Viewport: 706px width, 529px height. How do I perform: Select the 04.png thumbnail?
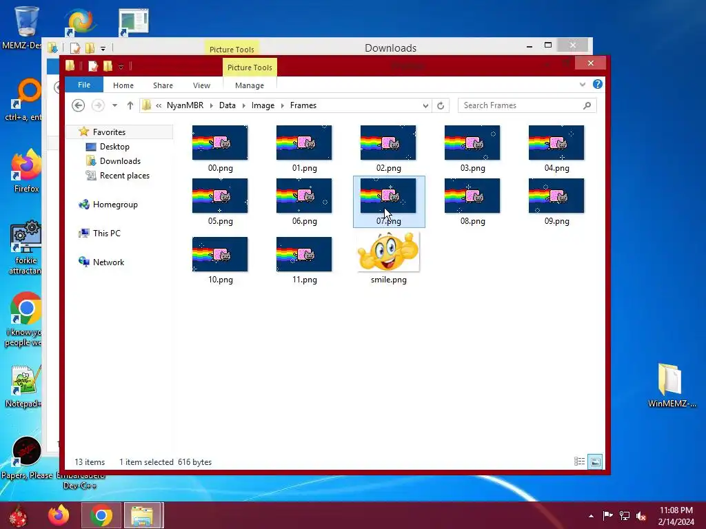tap(556, 143)
